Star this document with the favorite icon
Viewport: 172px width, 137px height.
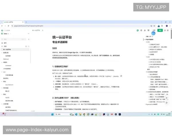(x=141, y=30)
